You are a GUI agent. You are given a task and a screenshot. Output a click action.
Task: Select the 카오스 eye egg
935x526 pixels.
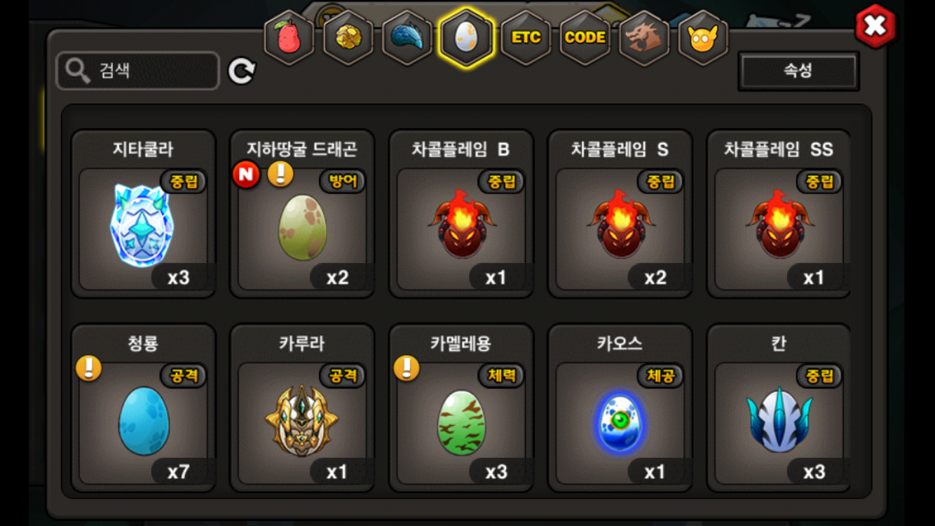[620, 408]
